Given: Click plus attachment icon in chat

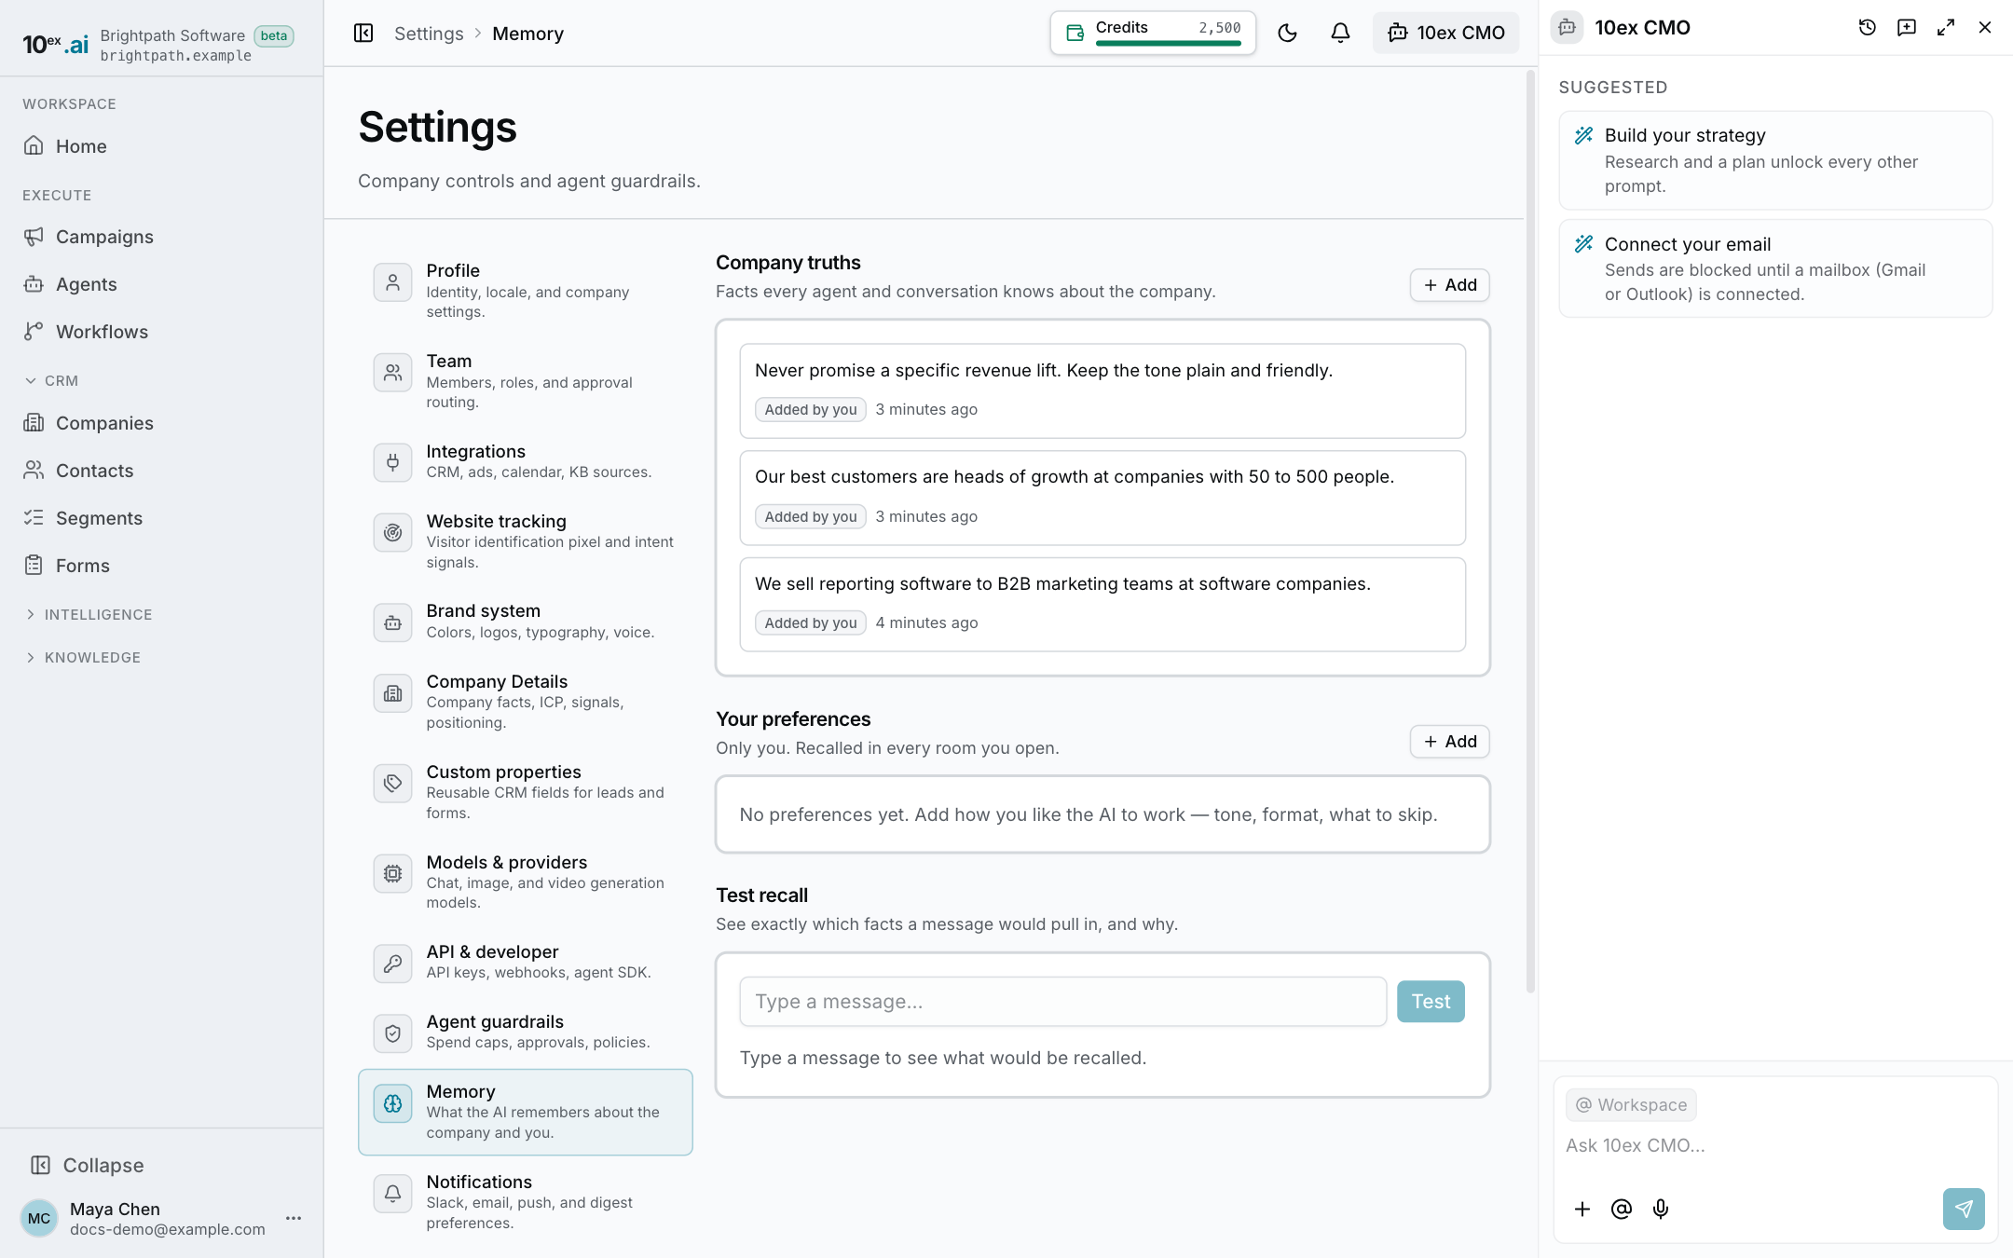Looking at the screenshot, I should (1582, 1209).
